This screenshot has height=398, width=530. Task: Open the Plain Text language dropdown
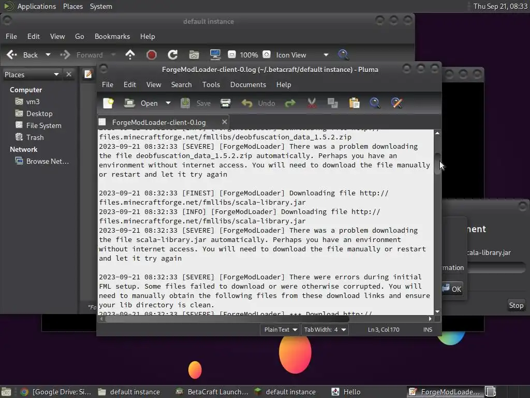[280, 330]
